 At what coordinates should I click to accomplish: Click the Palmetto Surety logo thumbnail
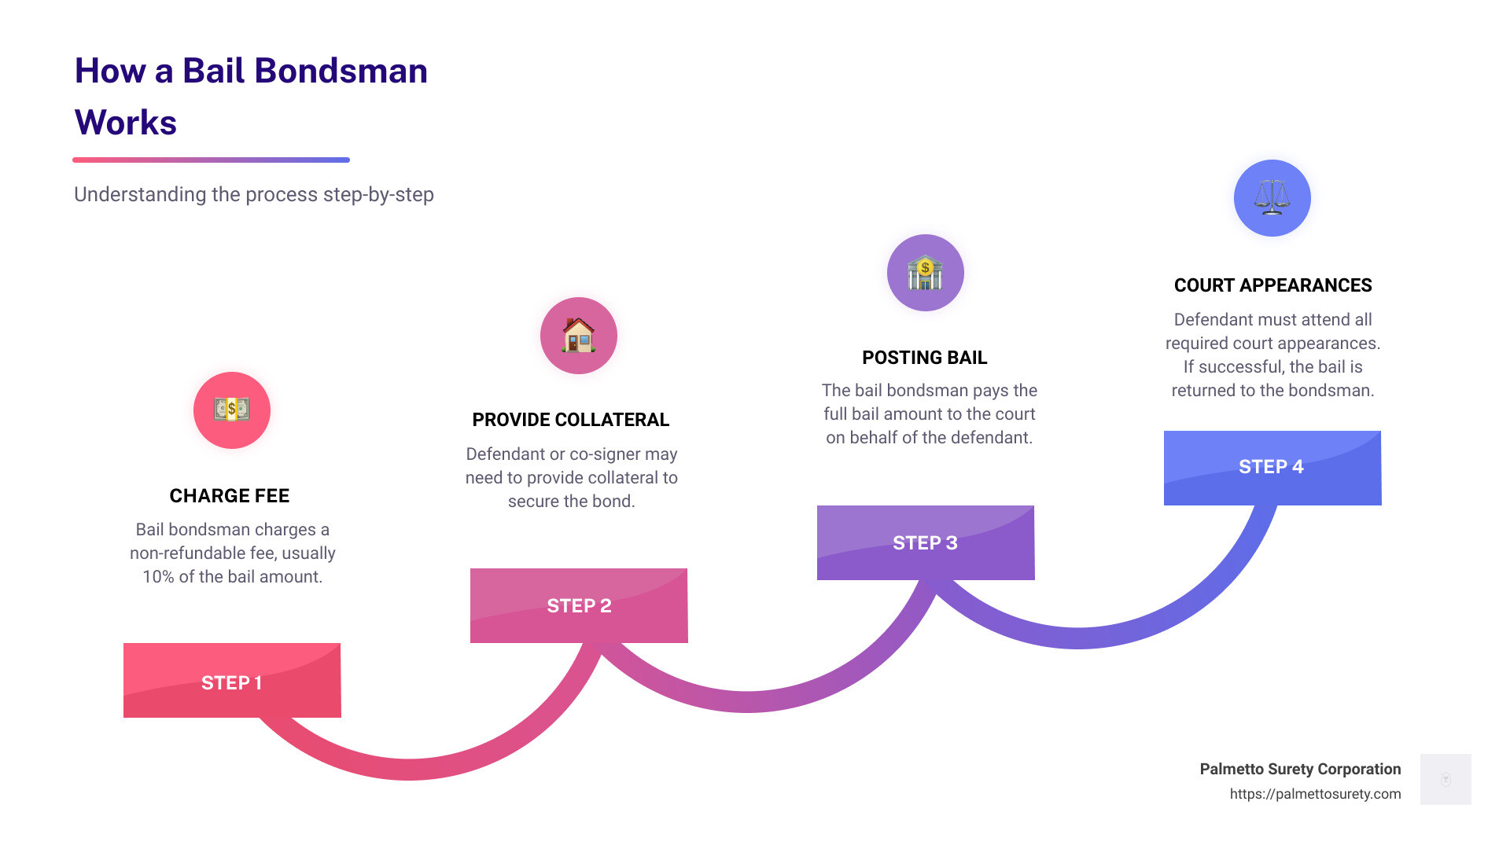[x=1446, y=779]
